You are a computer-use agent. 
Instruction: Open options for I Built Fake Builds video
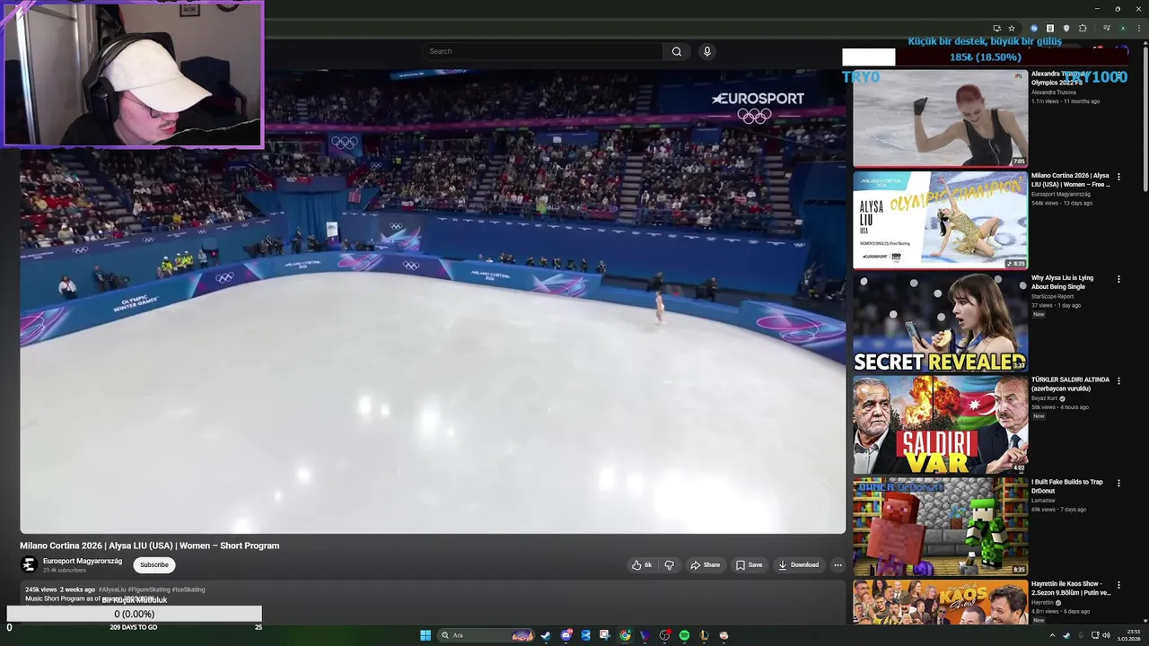click(1118, 483)
